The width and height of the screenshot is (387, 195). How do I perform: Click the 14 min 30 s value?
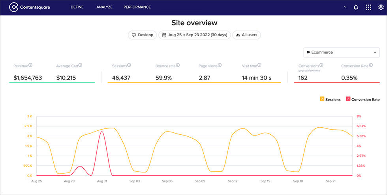point(256,78)
